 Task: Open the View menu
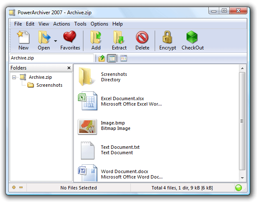pyautogui.click(x=44, y=24)
